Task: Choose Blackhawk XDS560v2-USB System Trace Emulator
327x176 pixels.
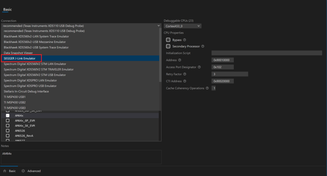Action: (x=80, y=47)
